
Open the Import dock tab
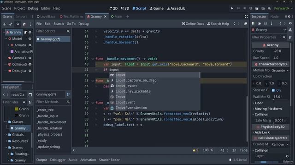(21, 16)
